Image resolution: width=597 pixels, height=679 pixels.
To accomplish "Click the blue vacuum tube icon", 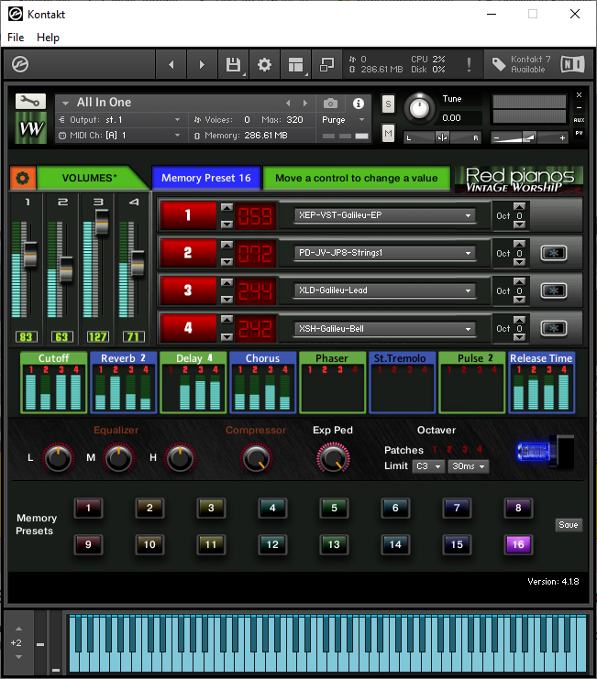I will pyautogui.click(x=545, y=452).
